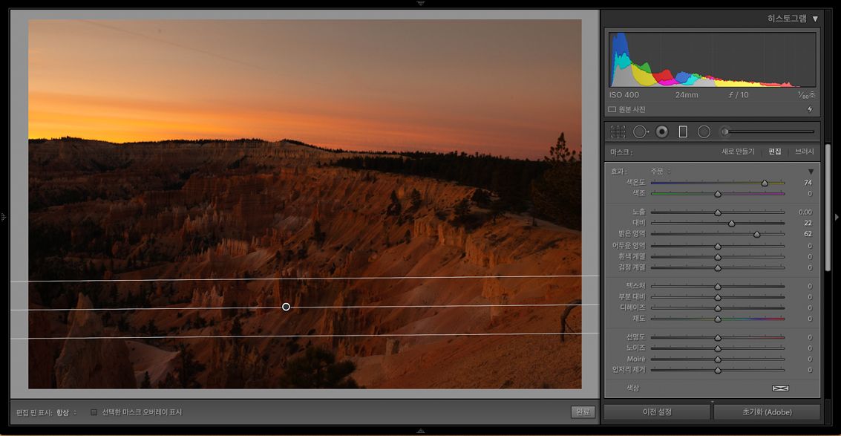This screenshot has height=436, width=841.
Task: Choose 새로 만들기 mask mode
Action: tap(738, 152)
